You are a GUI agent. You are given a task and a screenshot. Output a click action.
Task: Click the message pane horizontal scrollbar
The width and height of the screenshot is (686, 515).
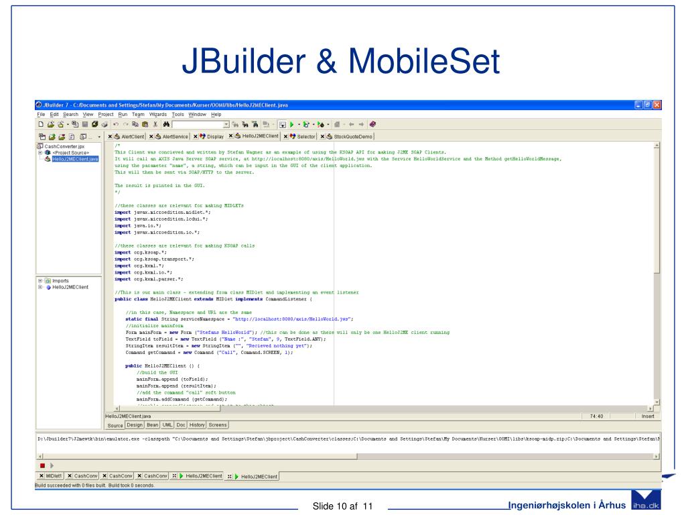click(x=348, y=456)
